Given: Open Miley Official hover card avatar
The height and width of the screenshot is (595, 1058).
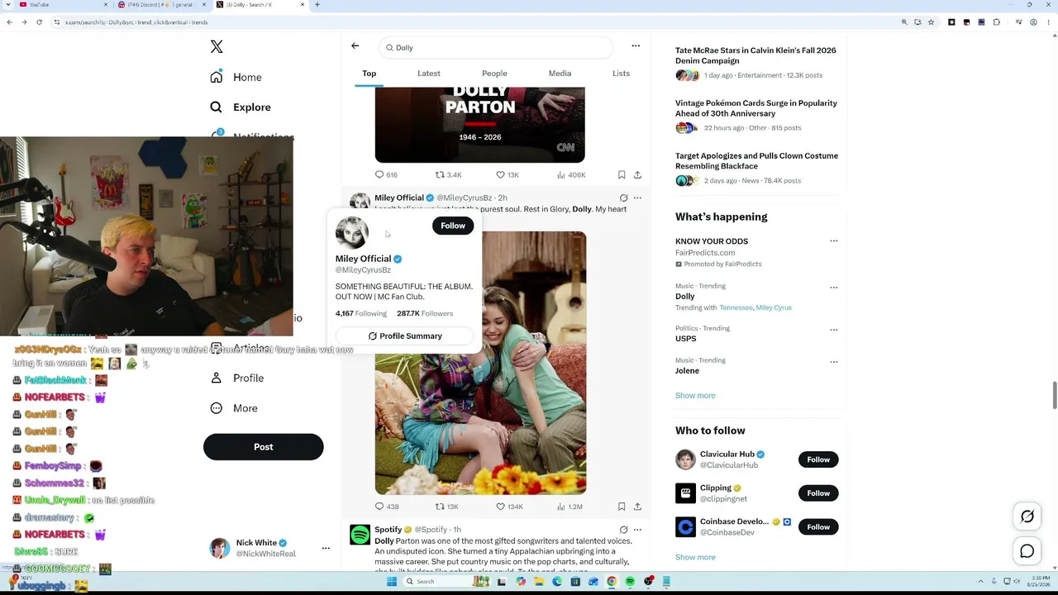Looking at the screenshot, I should click(x=352, y=233).
